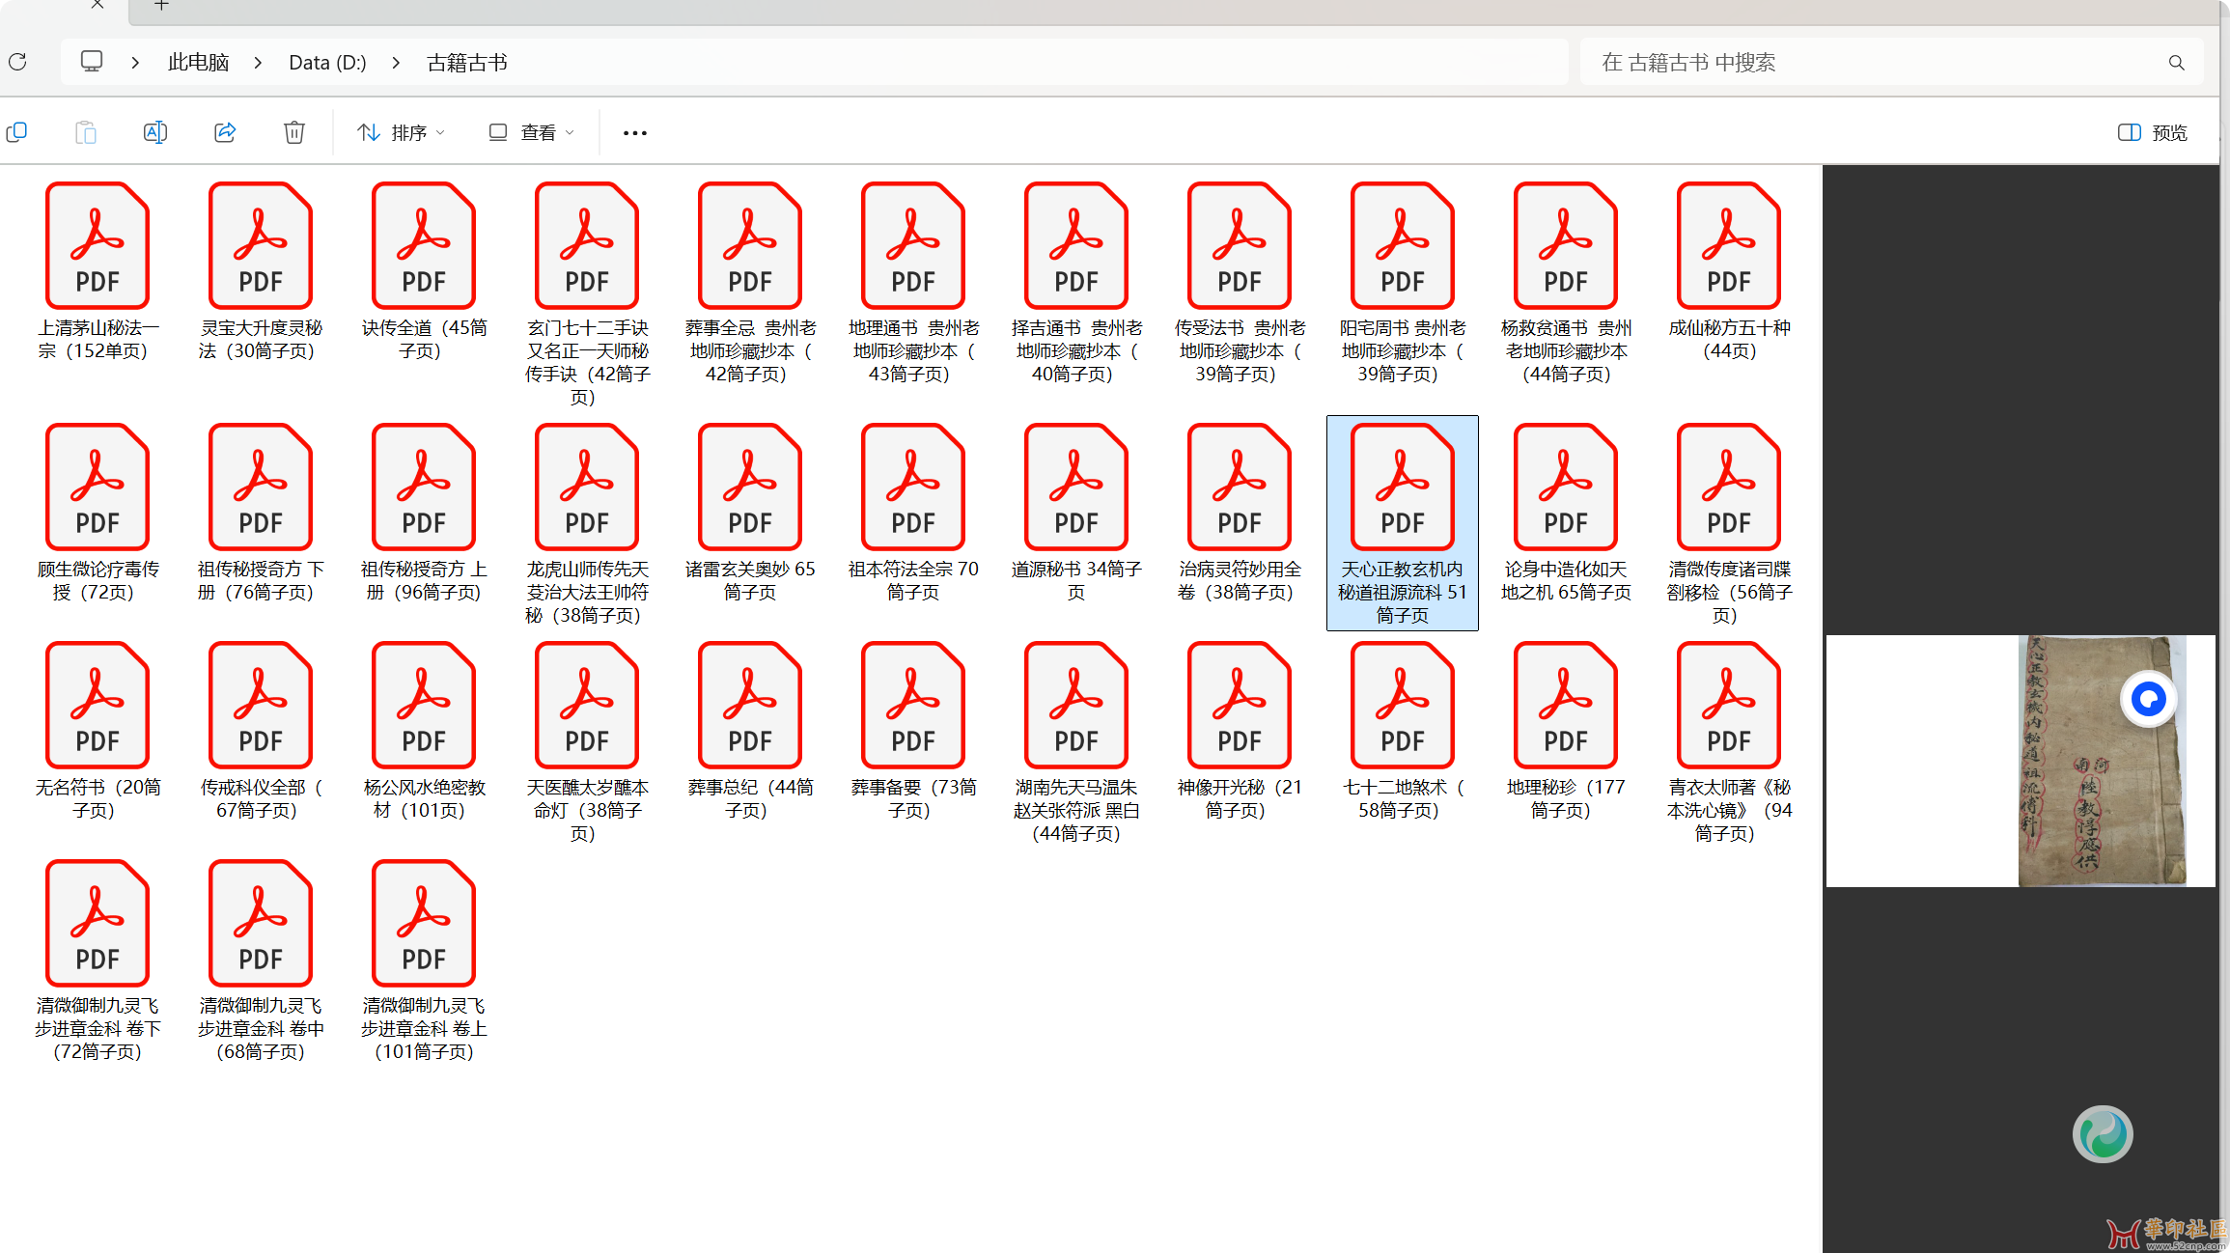Click the paste icon in toolbar
Viewport: 2230px width, 1253px height.
(x=86, y=132)
